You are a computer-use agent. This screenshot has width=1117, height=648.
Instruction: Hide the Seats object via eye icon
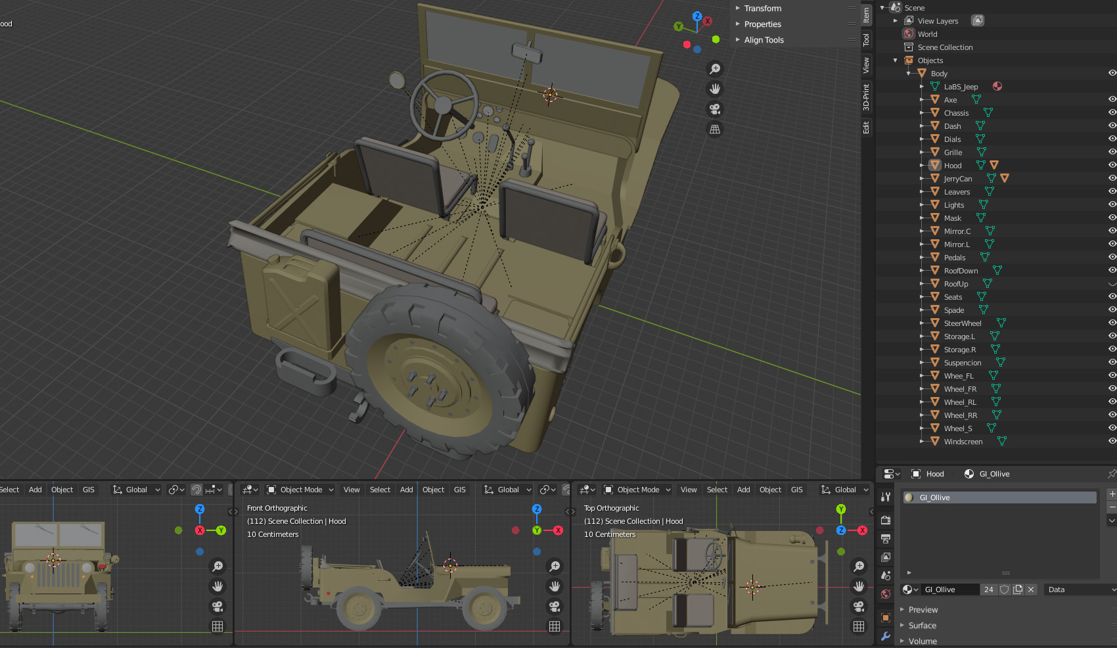click(x=1112, y=296)
